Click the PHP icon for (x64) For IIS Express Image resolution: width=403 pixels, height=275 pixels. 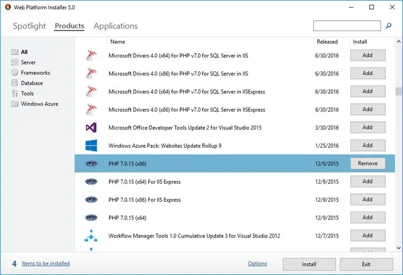click(91, 182)
